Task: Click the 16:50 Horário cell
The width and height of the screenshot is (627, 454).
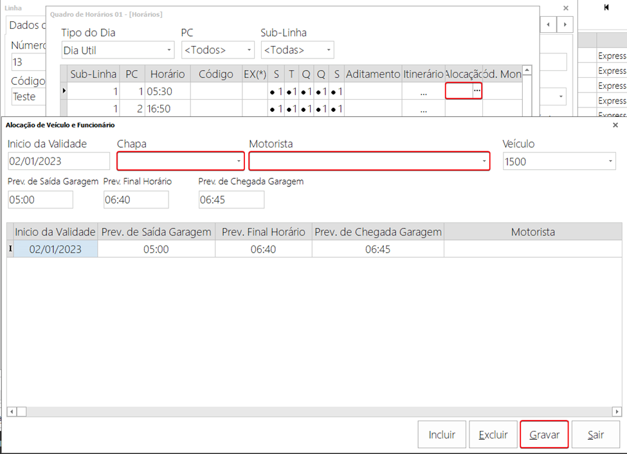Action: pos(168,109)
